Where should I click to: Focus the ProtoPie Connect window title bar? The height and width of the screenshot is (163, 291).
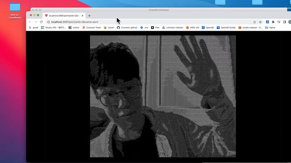[x=159, y=10]
